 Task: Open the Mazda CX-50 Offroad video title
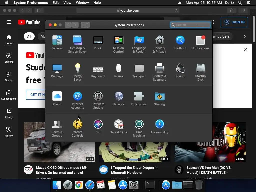62,170
